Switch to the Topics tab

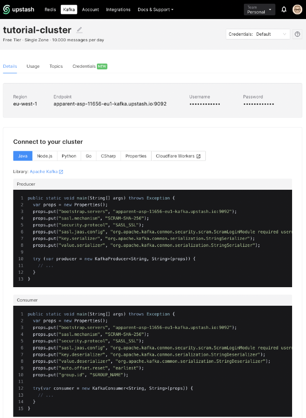(x=56, y=66)
